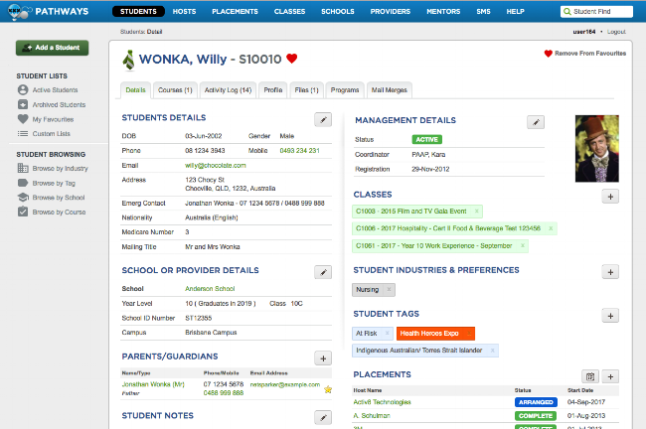The height and width of the screenshot is (429, 646).
Task: Open Active Students list
Action: 48,89
